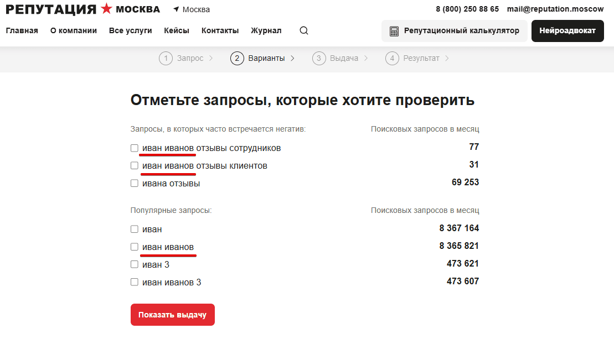Click the chevron after the Результат step
614x344 pixels.
click(x=447, y=58)
